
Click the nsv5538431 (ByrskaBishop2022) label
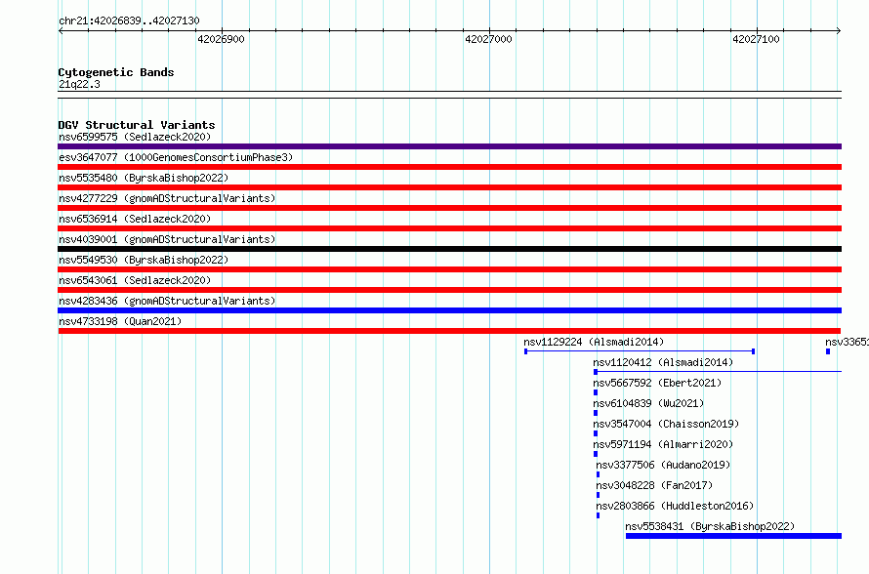[710, 526]
